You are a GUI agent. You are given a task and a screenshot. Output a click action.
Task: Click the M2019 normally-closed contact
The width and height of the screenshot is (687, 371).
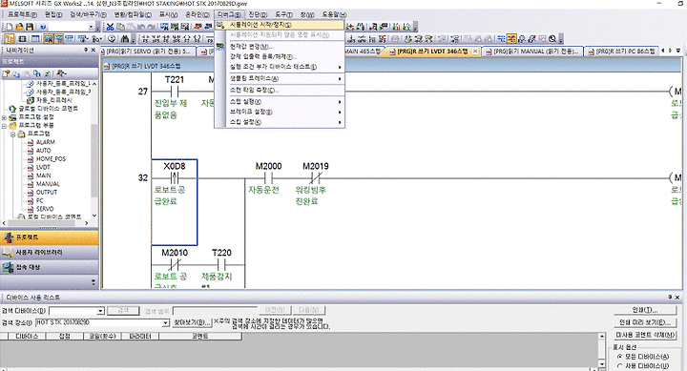tap(316, 177)
